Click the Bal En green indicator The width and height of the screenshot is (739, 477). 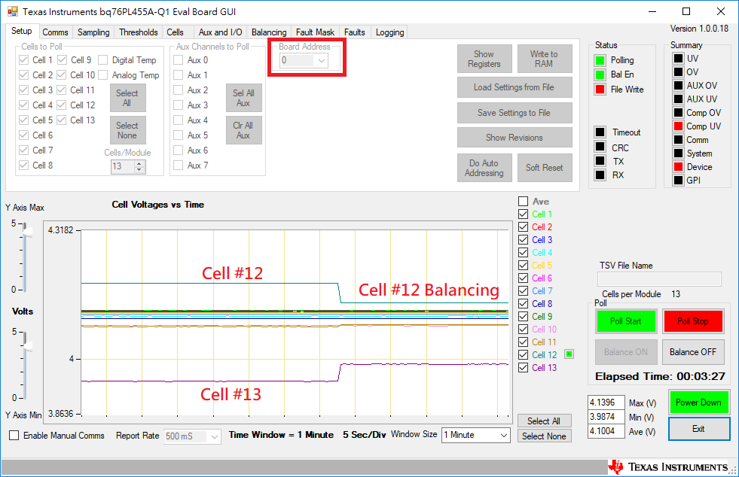tap(600, 74)
